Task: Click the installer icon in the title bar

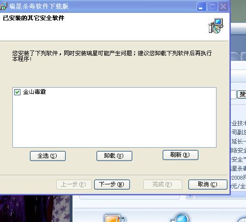Action: coord(3,6)
